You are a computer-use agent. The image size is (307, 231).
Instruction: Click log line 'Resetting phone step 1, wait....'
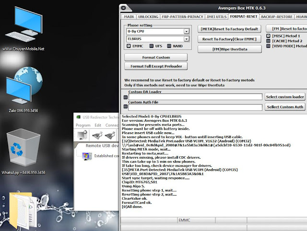point(149,190)
